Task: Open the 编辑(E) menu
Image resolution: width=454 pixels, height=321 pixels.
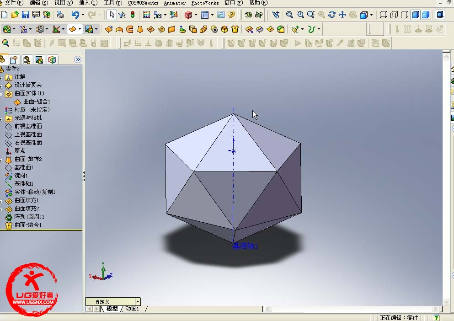Action: [x=39, y=3]
